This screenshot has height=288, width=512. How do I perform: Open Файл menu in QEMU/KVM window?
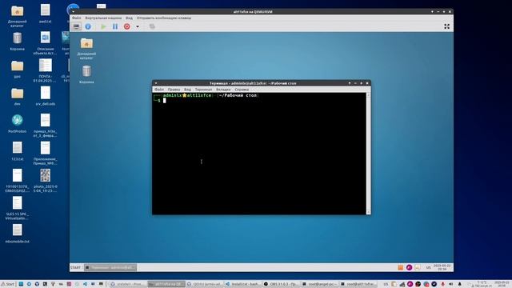click(x=77, y=18)
